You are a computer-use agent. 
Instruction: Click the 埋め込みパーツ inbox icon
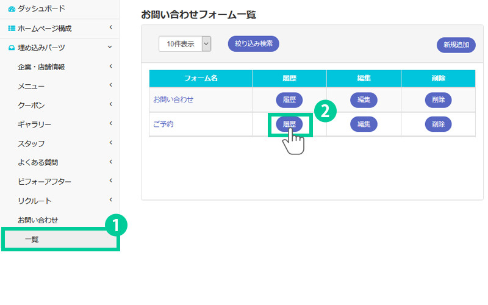[12, 48]
